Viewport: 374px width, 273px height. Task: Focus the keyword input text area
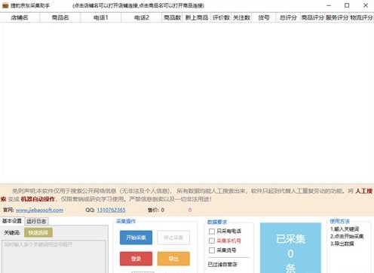point(54,256)
